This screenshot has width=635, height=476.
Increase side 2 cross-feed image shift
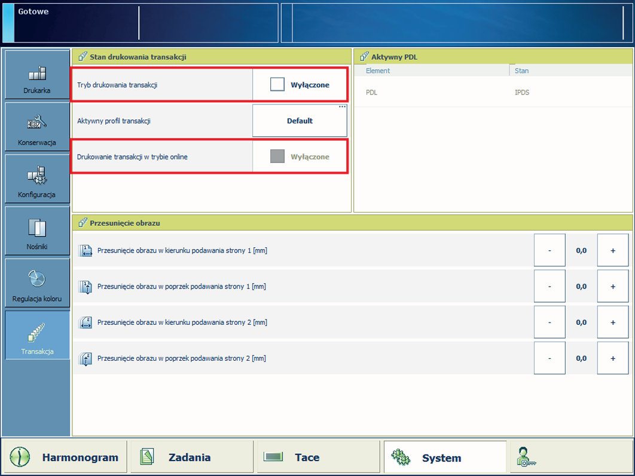612,358
